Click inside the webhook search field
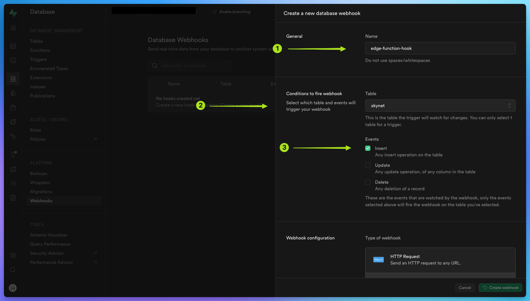530x301 pixels. point(189,65)
